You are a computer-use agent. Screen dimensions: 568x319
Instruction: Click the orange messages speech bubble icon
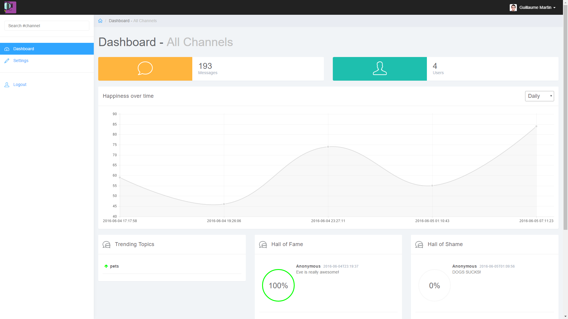pyautogui.click(x=145, y=69)
